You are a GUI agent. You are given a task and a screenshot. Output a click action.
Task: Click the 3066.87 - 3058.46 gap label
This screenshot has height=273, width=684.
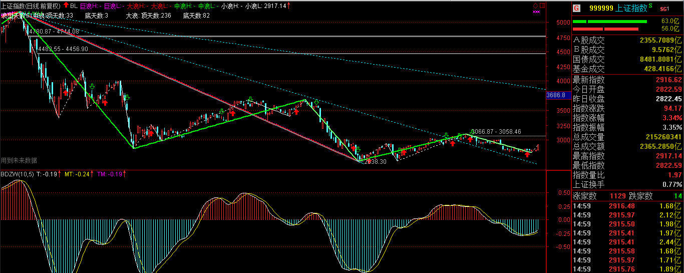496,132
